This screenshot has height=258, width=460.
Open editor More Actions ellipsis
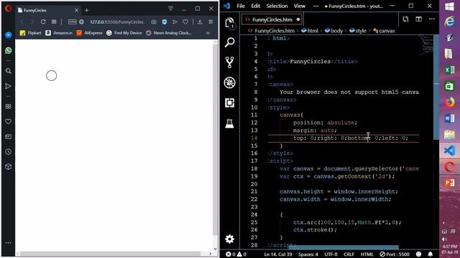click(x=431, y=19)
